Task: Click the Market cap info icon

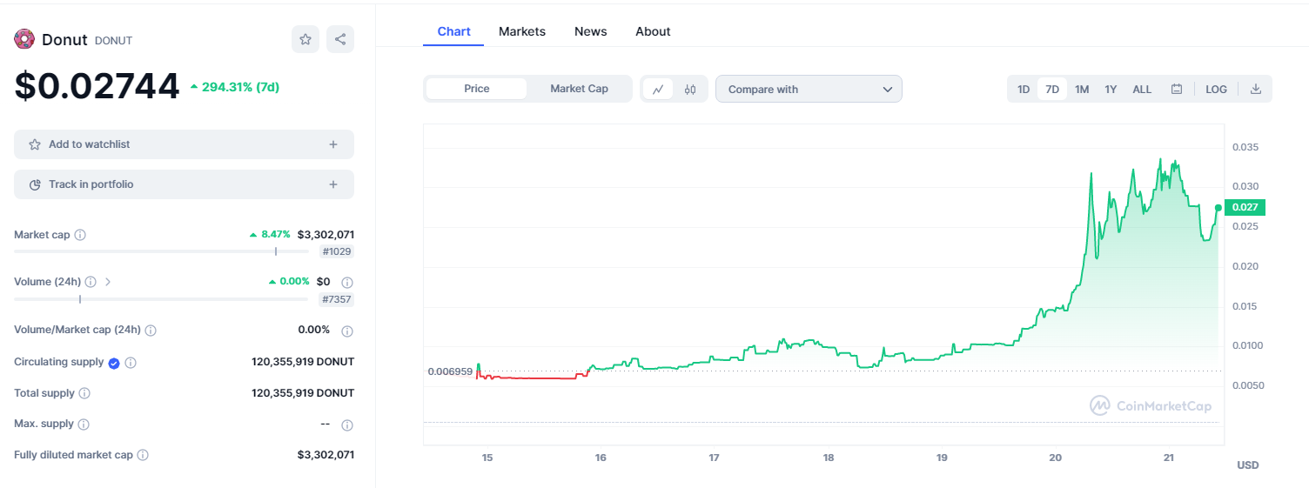Action: pyautogui.click(x=80, y=235)
